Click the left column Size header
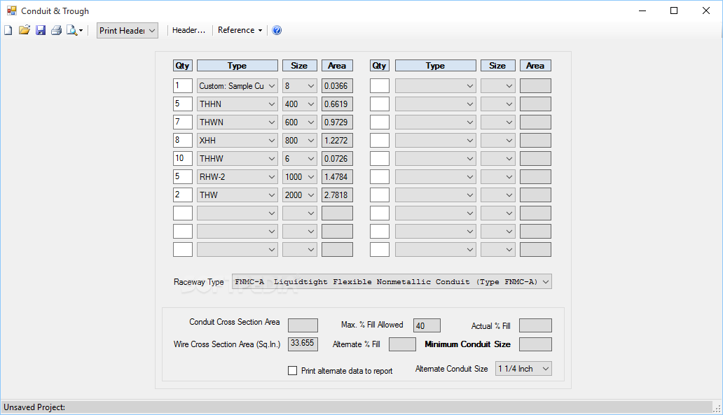Viewport: 723px width, 415px height. coord(300,65)
